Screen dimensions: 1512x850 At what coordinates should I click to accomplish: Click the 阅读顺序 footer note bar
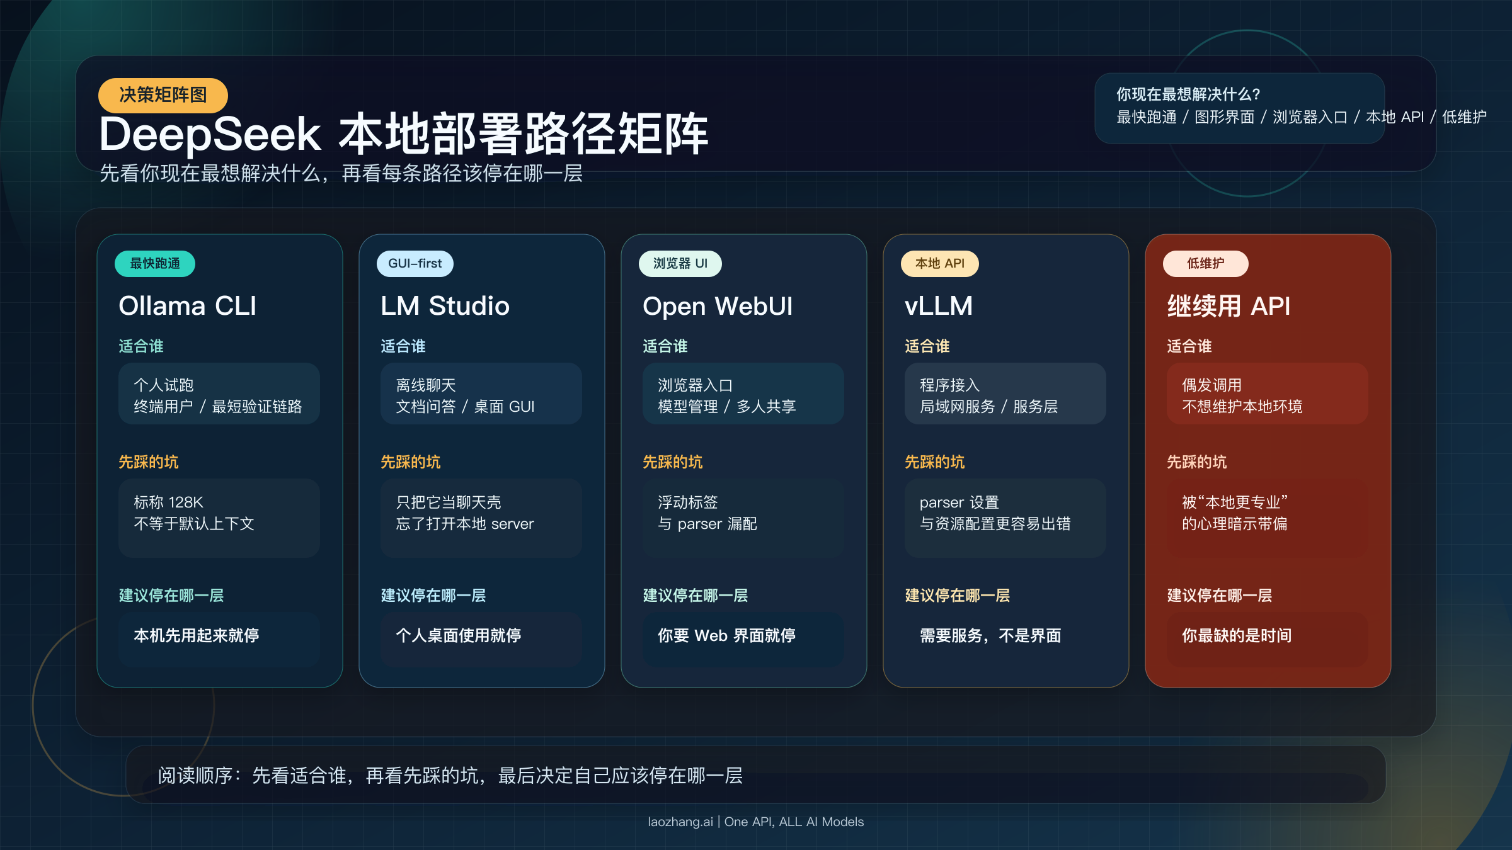(x=755, y=775)
